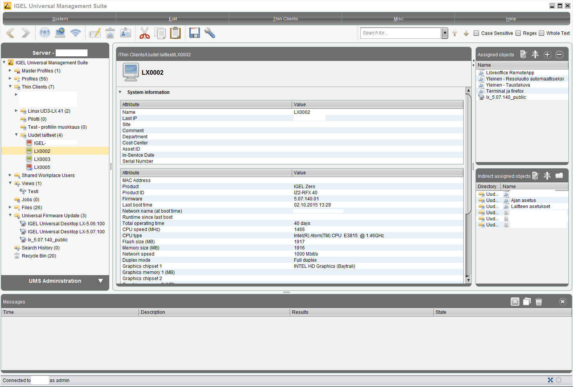Copy with the duplicate pages icon
573x387 pixels.
(x=160, y=33)
